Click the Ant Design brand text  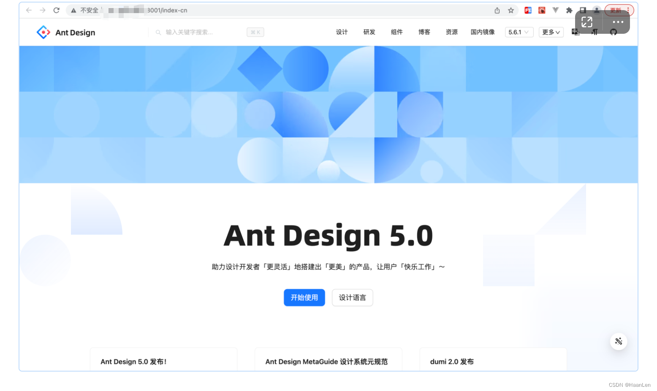coord(75,33)
